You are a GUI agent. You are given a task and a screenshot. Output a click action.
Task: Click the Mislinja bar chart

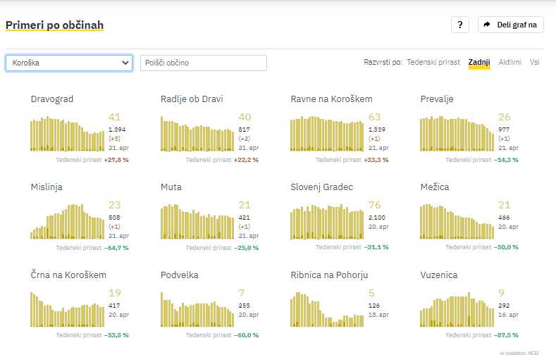(x=68, y=221)
